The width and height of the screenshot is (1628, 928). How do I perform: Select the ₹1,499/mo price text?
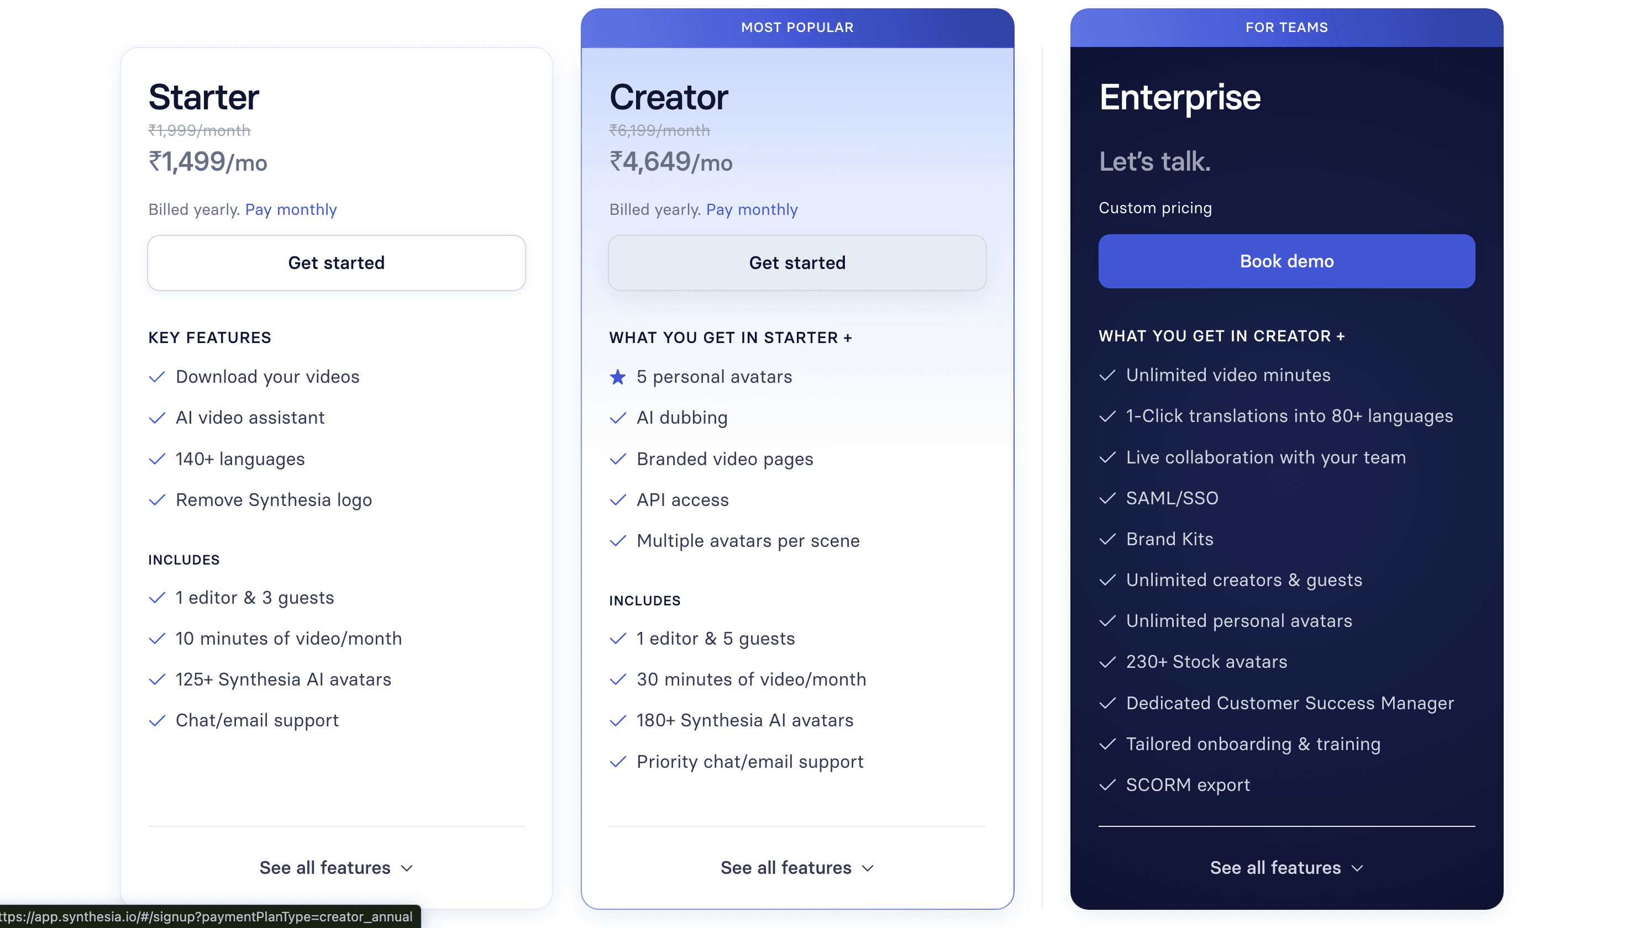pyautogui.click(x=208, y=162)
